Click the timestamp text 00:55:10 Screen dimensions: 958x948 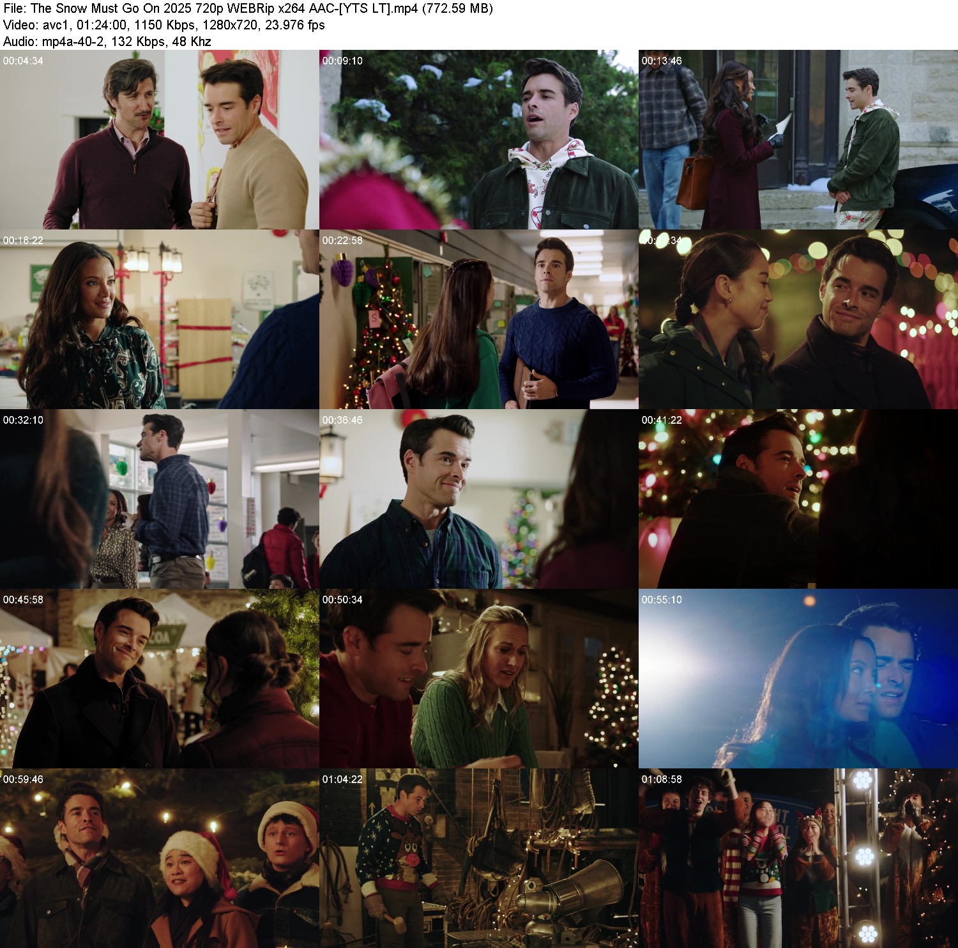point(662,600)
